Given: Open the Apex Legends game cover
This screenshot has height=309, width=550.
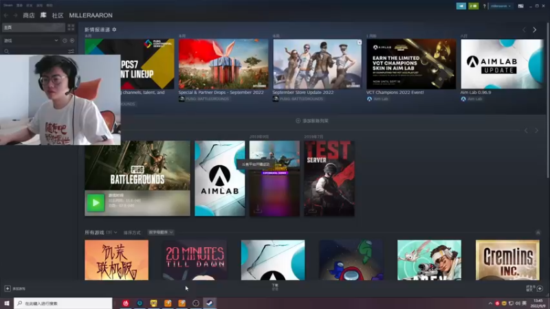Looking at the screenshot, I should click(x=429, y=260).
